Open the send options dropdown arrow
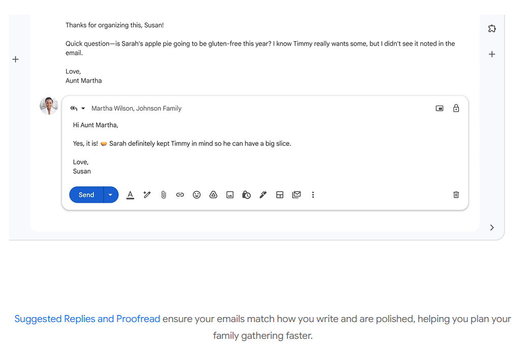 click(111, 195)
